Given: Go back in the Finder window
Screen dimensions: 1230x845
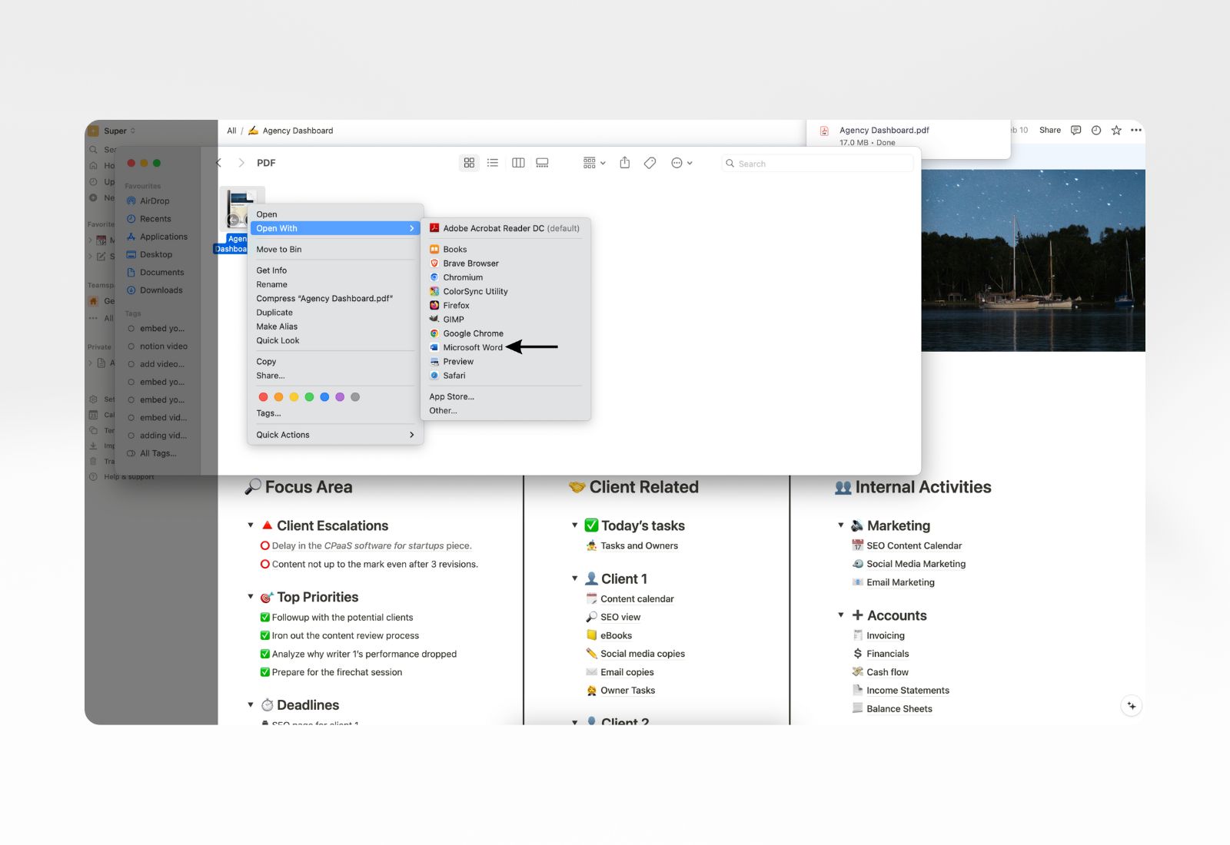Looking at the screenshot, I should (219, 163).
